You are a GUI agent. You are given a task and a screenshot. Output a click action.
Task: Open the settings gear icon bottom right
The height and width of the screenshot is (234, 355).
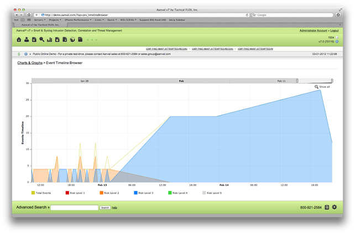(x=334, y=207)
